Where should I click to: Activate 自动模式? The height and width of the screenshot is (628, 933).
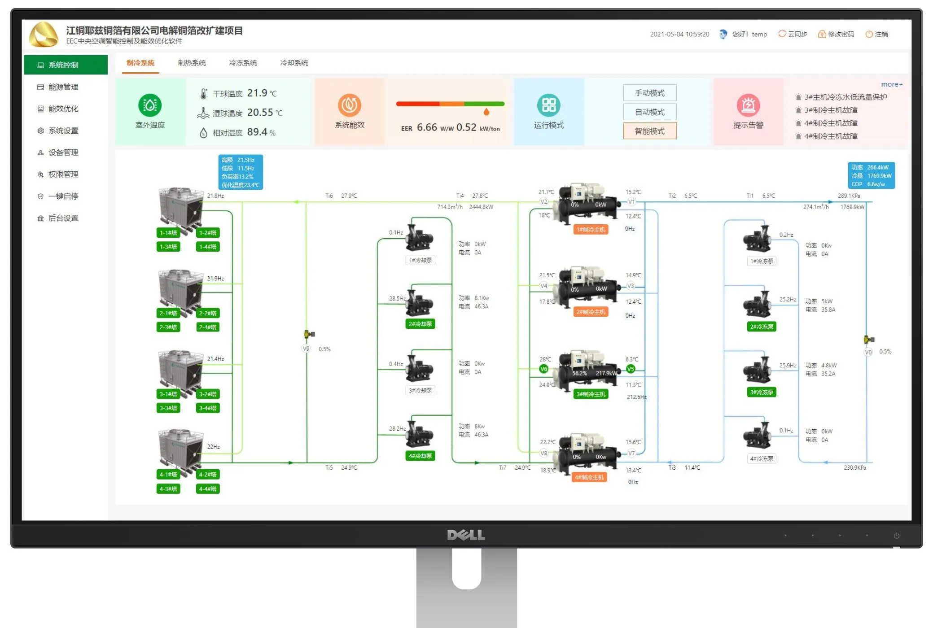pos(650,112)
